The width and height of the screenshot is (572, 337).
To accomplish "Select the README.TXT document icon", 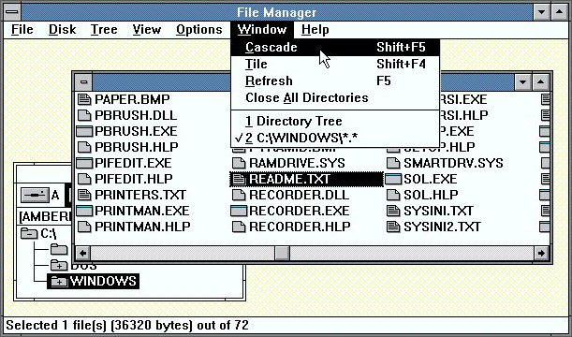I will pyautogui.click(x=239, y=179).
